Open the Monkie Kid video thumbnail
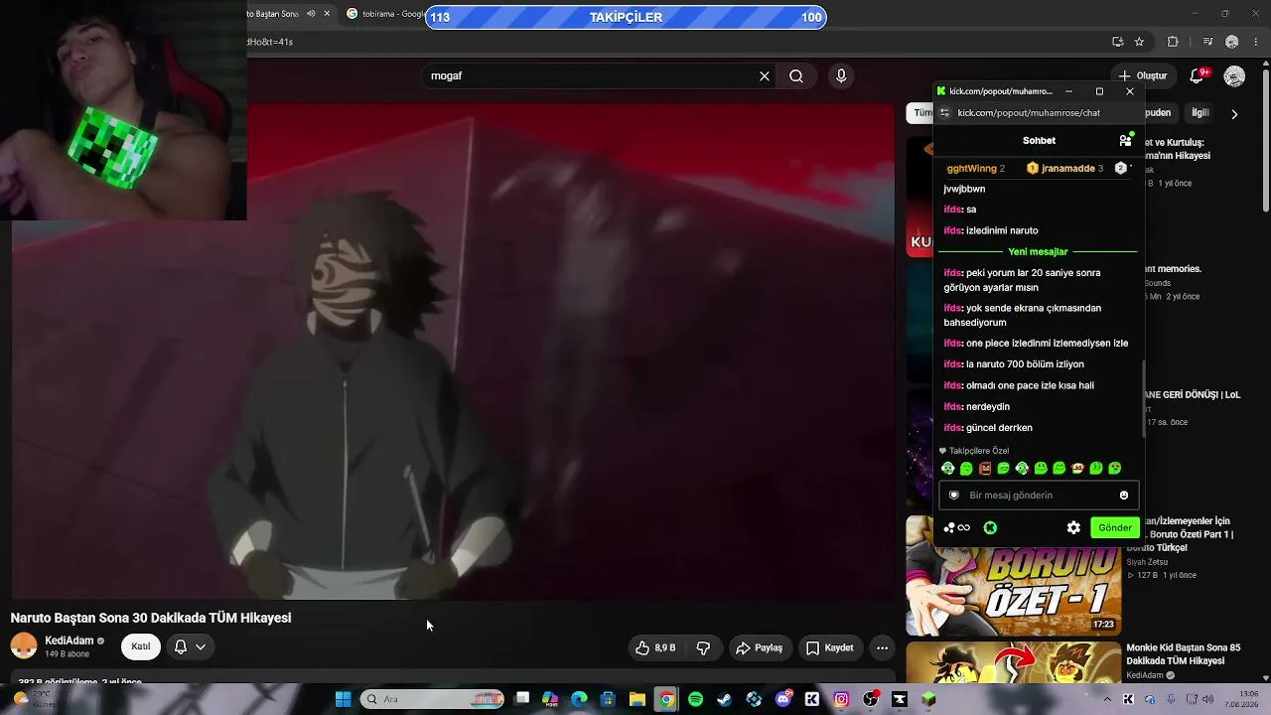The image size is (1271, 715). tap(1013, 662)
